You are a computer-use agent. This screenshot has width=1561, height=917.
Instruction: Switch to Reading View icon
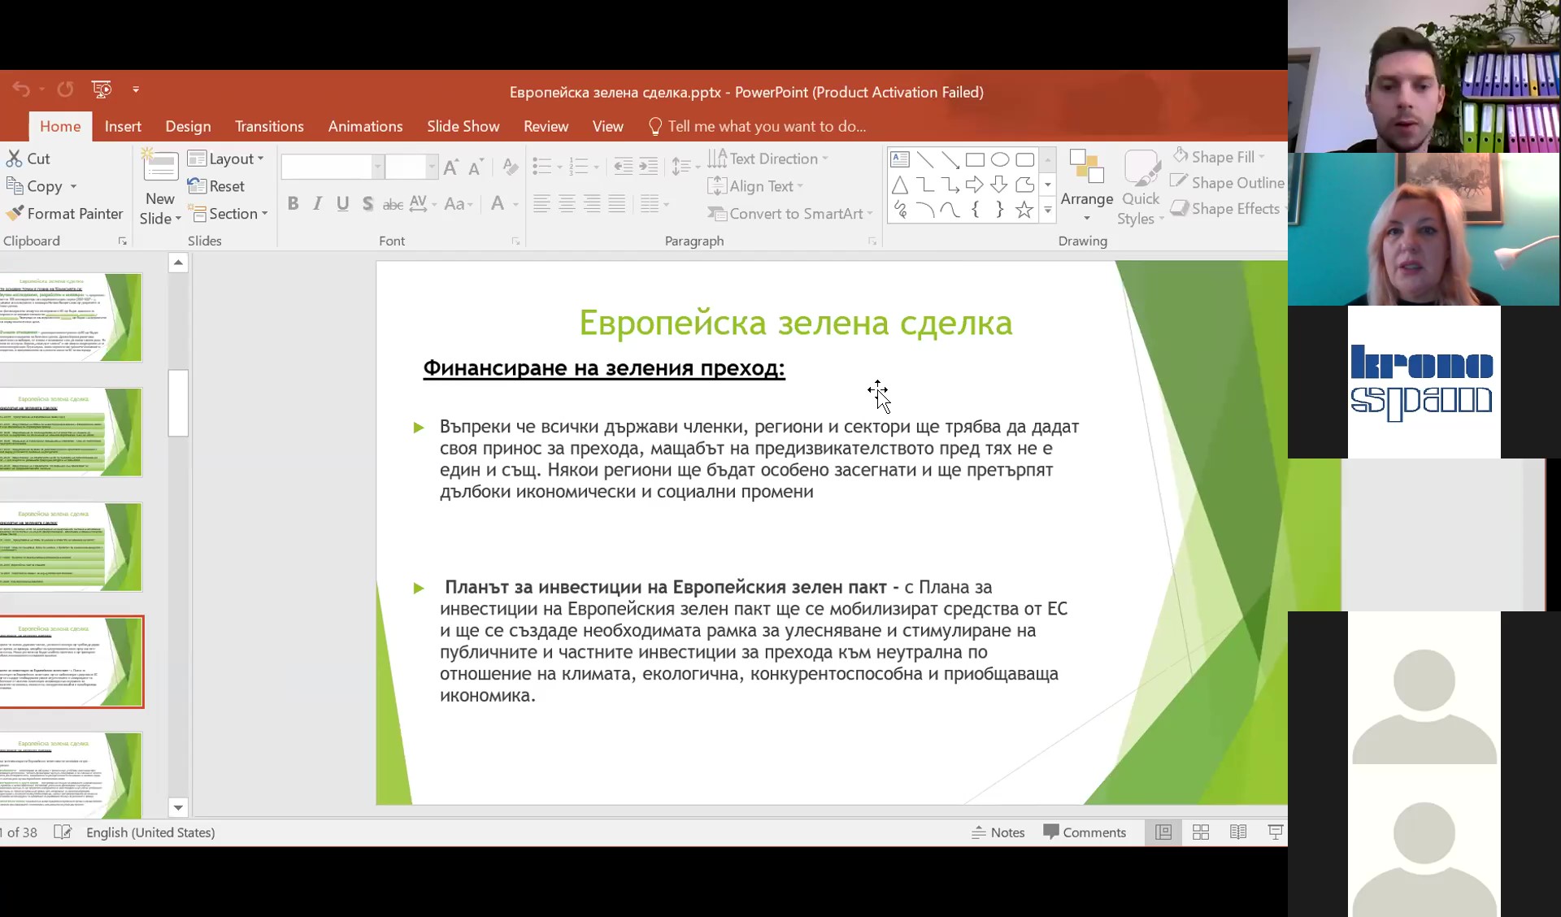[1238, 832]
